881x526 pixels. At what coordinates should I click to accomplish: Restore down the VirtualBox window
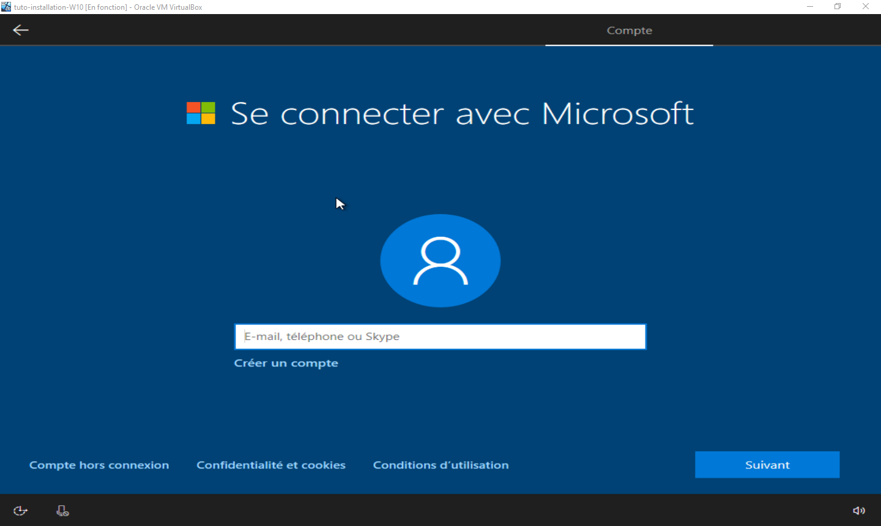(838, 7)
